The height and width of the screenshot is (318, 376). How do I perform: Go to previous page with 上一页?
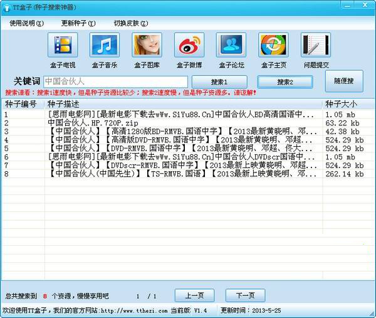(194, 295)
